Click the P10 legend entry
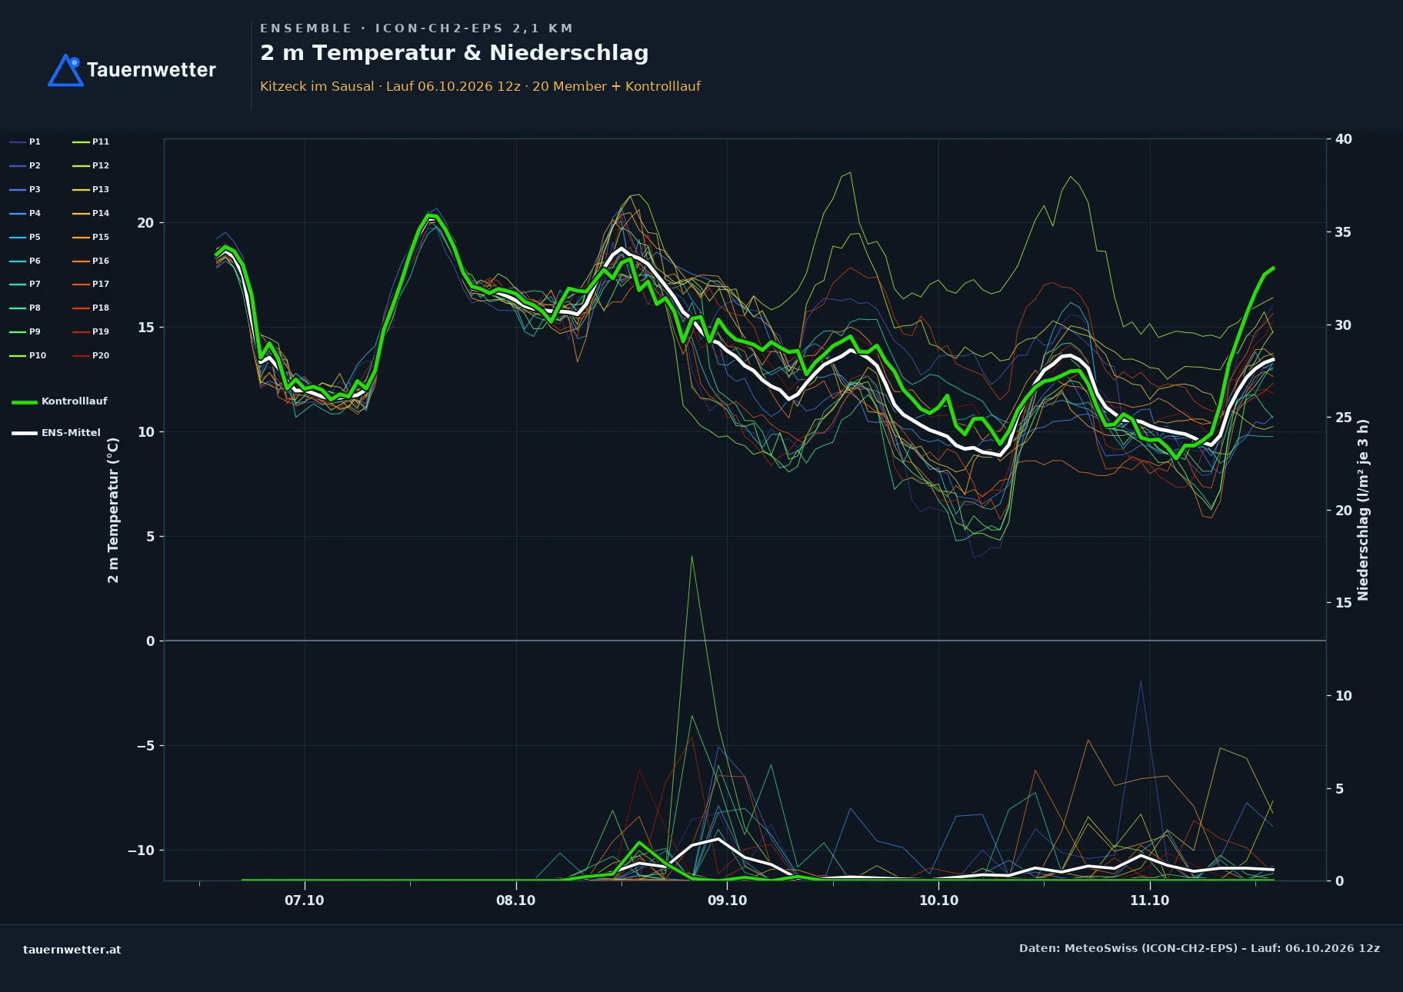Image resolution: width=1403 pixels, height=992 pixels. 28,355
